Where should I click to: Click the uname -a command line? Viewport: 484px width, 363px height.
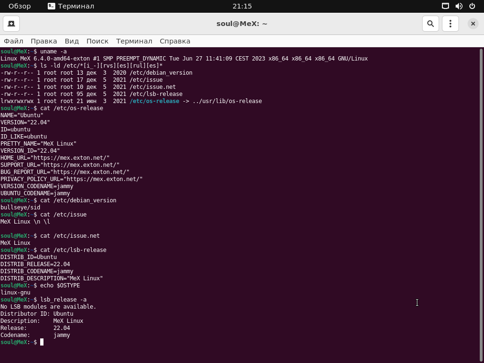click(x=34, y=52)
